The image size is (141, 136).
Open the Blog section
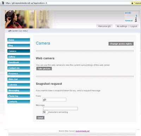(19, 45)
